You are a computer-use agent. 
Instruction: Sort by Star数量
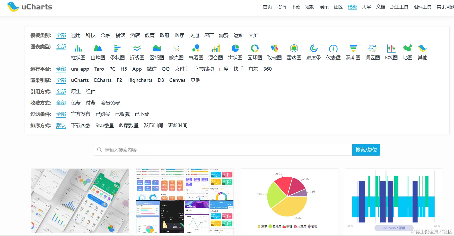105,125
